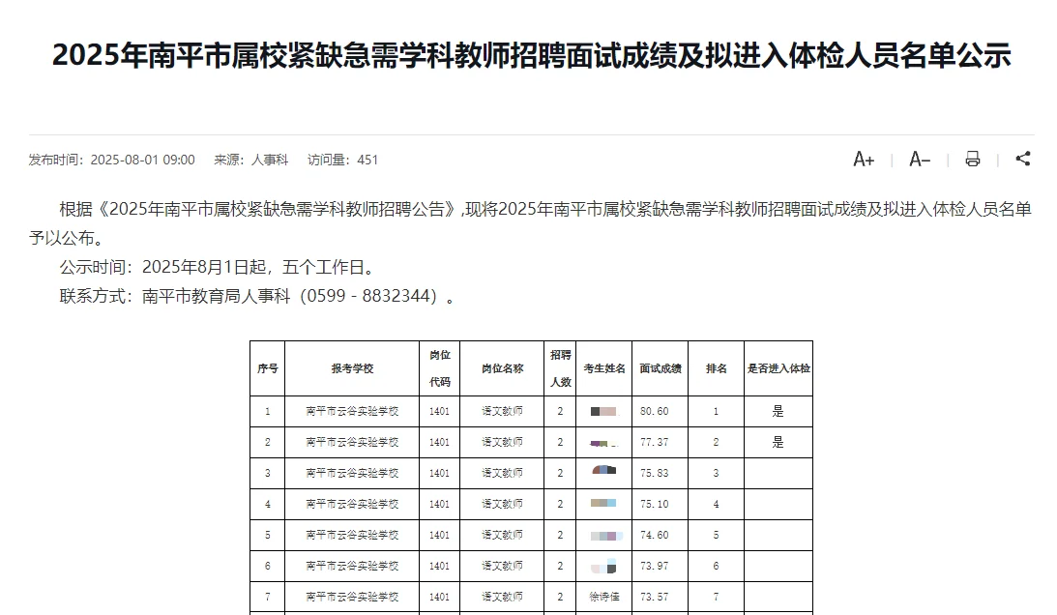Click 语文教师 in row 5

pos(502,536)
